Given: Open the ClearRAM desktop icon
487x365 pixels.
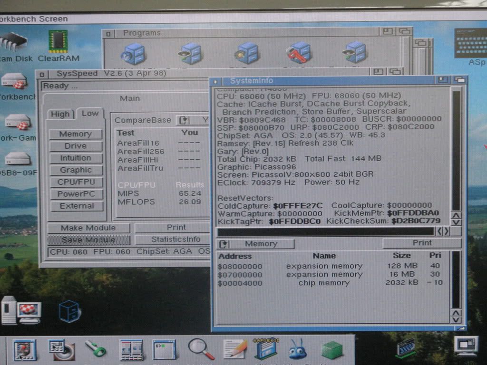Looking at the screenshot, I should click(x=58, y=43).
